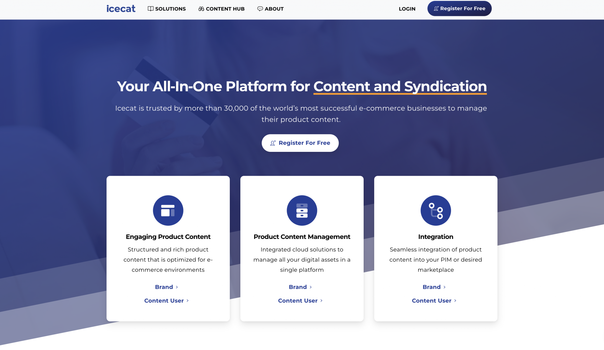The height and width of the screenshot is (350, 604).
Task: Click the Product Content Management heading
Action: coord(302,237)
